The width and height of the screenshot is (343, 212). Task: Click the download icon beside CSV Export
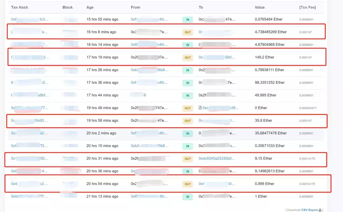pos(320,210)
